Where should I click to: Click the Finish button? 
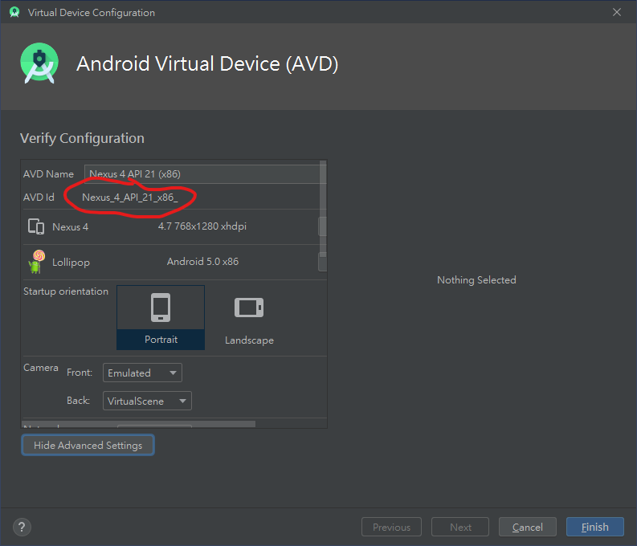click(x=594, y=527)
